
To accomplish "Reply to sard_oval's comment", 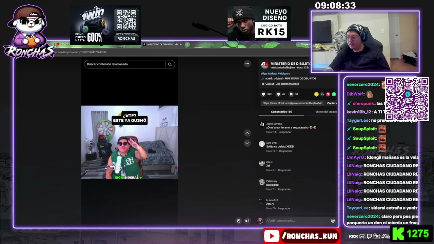I will [285, 151].
